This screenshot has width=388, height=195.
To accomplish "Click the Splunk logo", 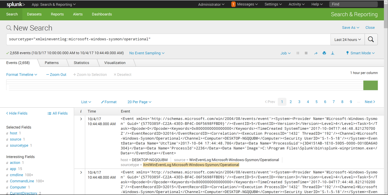I will click(16, 4).
